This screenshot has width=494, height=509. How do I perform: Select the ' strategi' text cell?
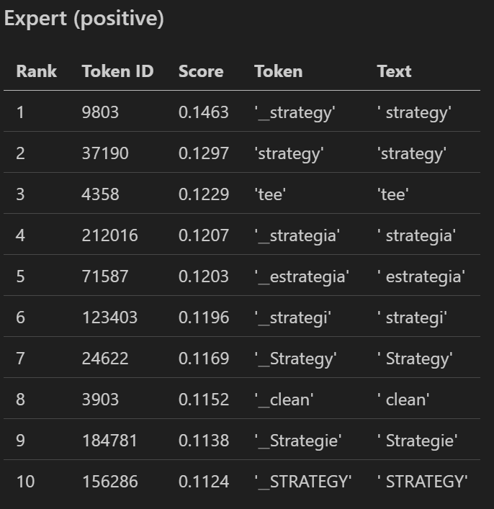pos(412,317)
